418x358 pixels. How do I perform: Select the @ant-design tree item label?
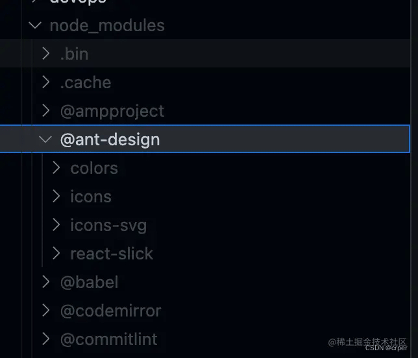(x=110, y=140)
